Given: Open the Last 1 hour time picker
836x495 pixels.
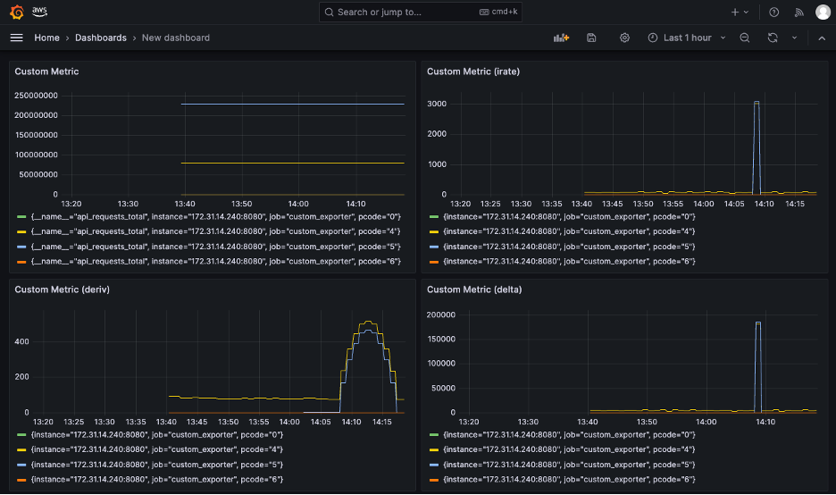Looking at the screenshot, I should click(x=686, y=38).
